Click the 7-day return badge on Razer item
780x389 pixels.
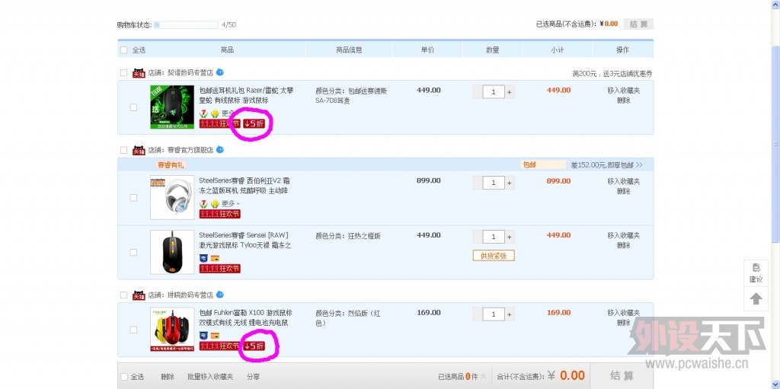click(x=203, y=113)
